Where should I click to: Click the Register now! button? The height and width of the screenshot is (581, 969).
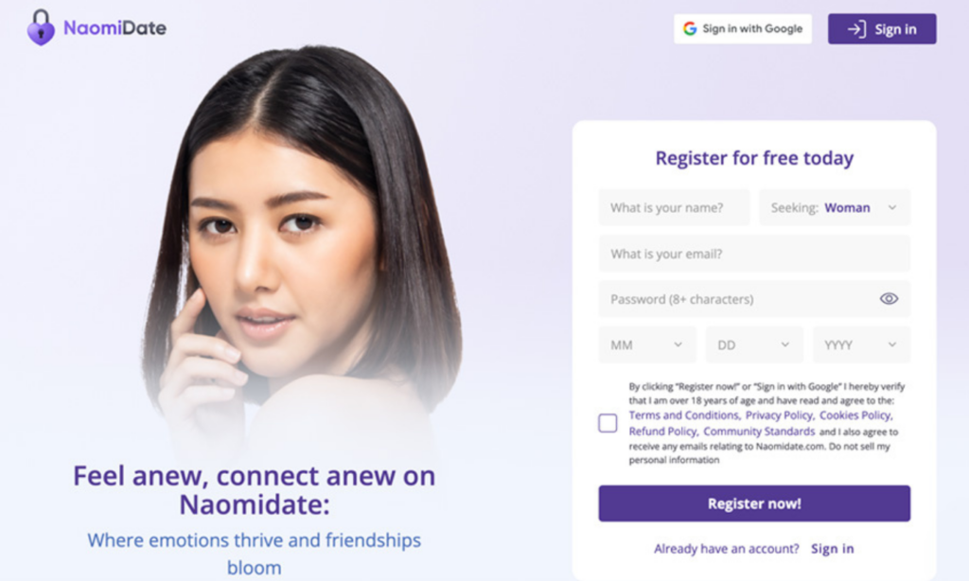pyautogui.click(x=754, y=503)
